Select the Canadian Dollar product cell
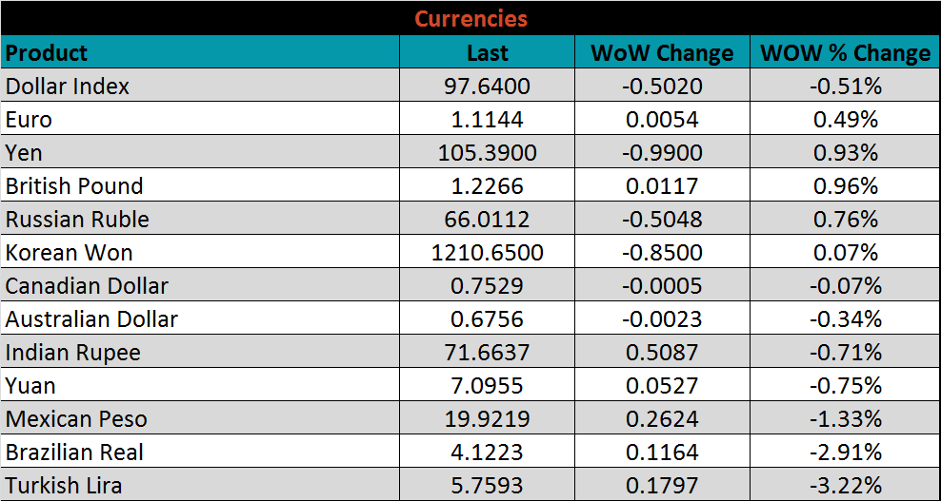Image resolution: width=941 pixels, height=501 pixels. [x=87, y=286]
